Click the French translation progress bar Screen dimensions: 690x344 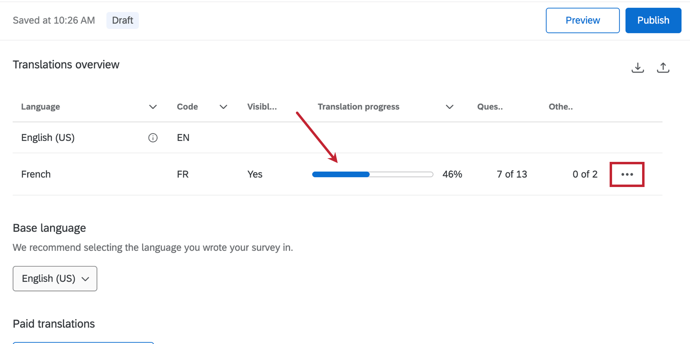(373, 174)
